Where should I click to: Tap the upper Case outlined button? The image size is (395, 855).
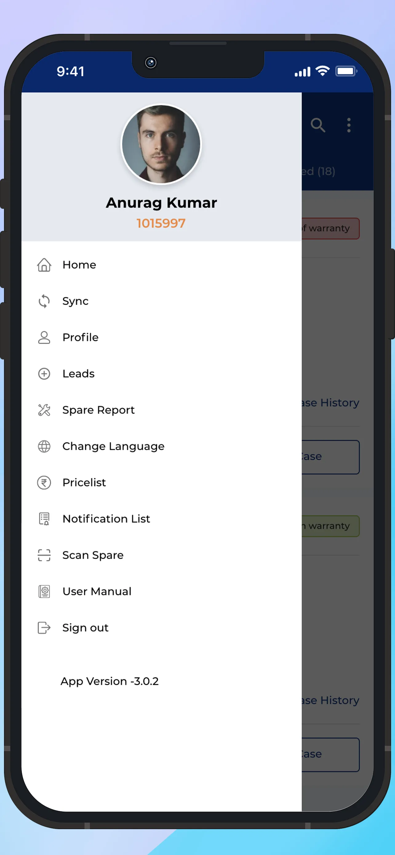[x=330, y=457]
